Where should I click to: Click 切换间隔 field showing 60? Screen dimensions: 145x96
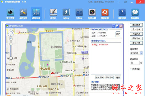coord(135,63)
